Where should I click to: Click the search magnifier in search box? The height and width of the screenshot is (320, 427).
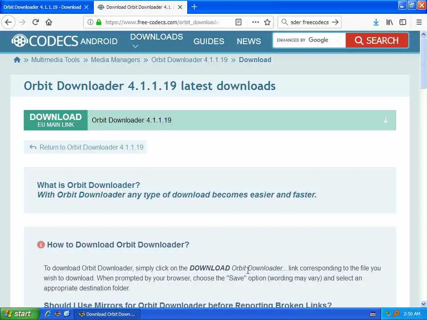tap(284, 22)
